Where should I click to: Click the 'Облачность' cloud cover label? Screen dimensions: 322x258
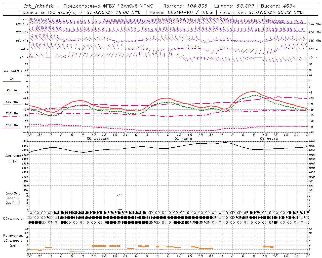(x=13, y=218)
